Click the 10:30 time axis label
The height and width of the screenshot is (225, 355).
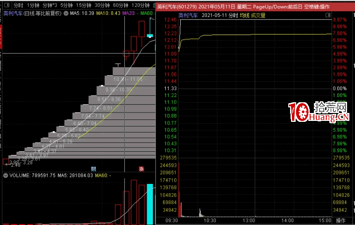pos(210,220)
